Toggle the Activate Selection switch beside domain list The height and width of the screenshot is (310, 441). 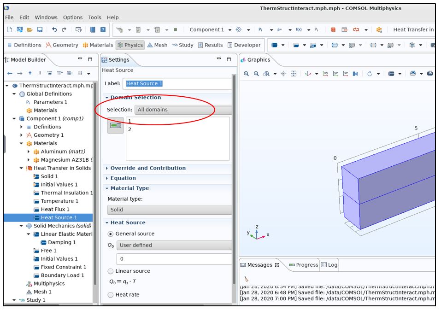116,125
